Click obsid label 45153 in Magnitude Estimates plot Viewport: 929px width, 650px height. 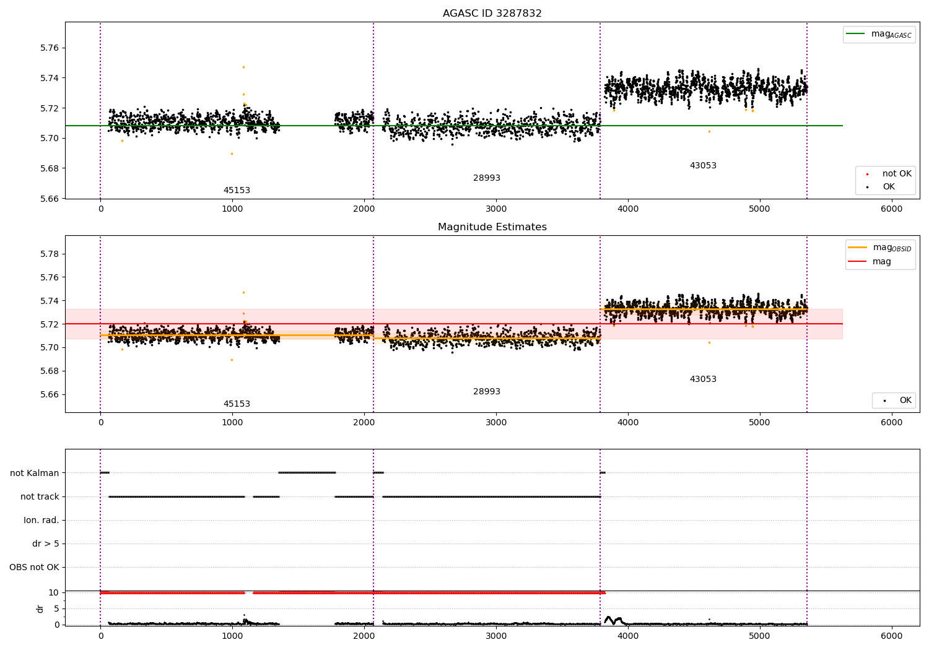pyautogui.click(x=237, y=404)
